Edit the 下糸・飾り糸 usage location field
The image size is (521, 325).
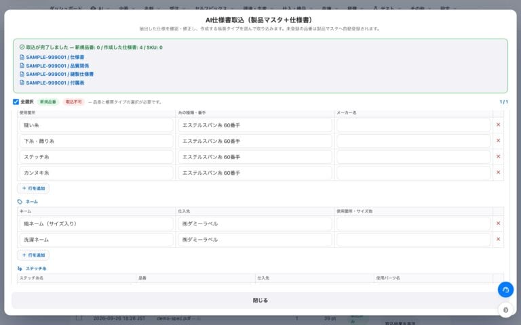[x=96, y=141]
